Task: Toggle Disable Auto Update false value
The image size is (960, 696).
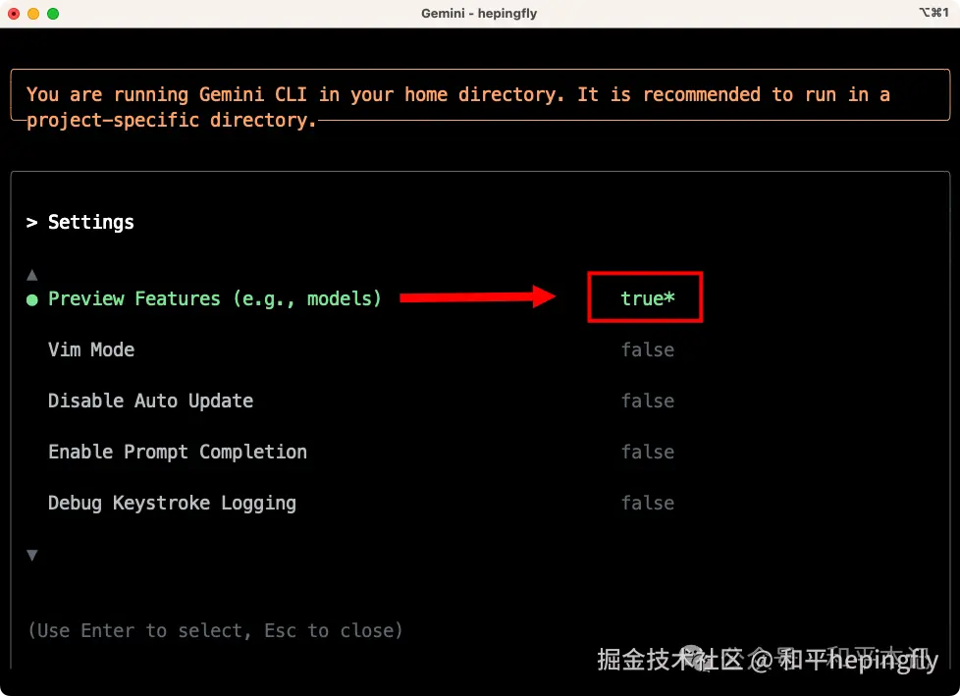Action: tap(647, 401)
